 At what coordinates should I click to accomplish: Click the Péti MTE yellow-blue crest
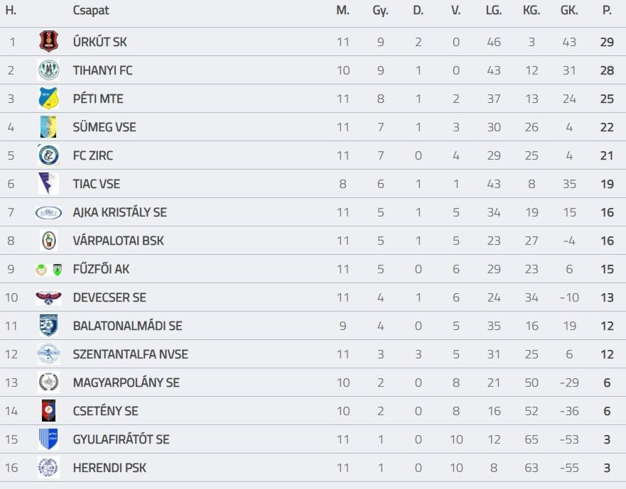48,99
